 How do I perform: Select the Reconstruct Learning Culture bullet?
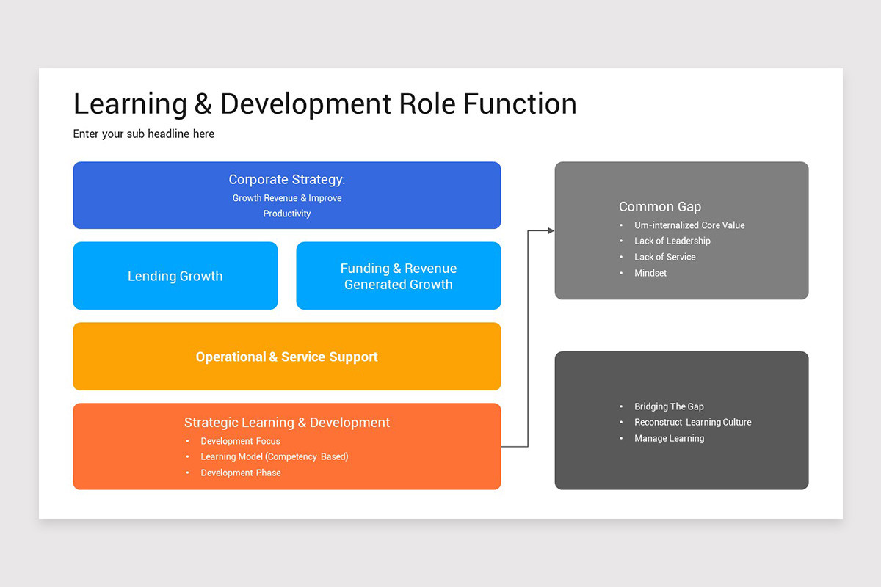click(692, 422)
